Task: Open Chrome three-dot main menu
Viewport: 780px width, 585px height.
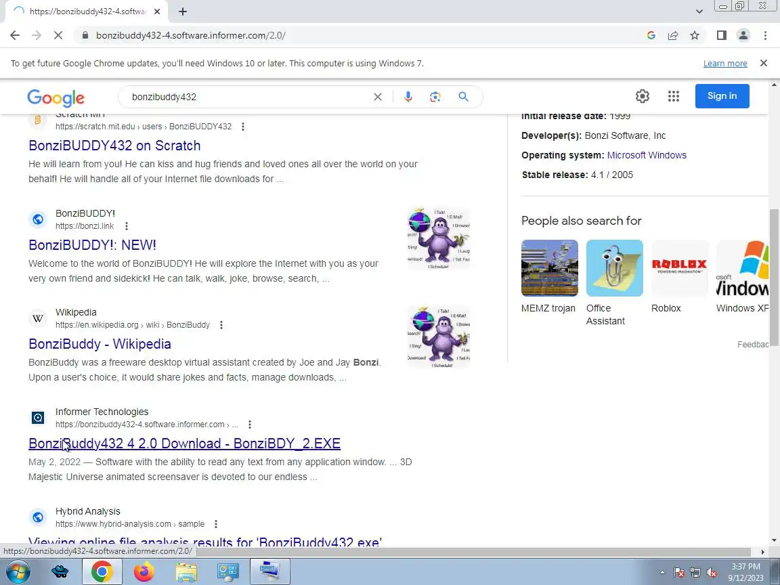Action: click(765, 35)
